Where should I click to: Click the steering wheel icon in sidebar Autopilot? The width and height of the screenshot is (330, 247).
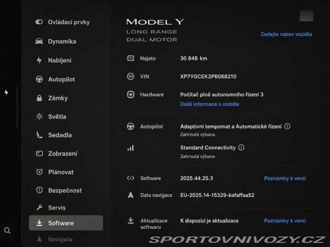tap(39, 79)
